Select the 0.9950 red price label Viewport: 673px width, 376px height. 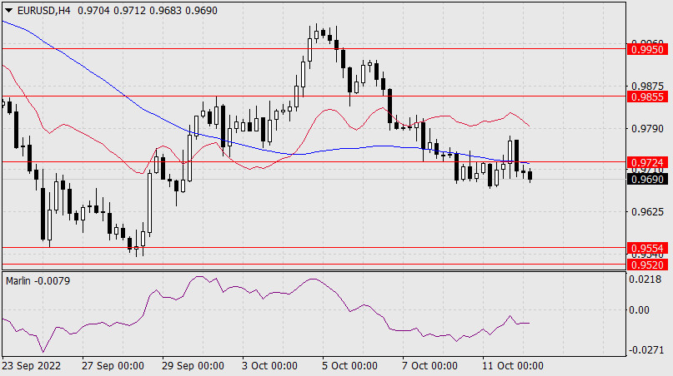tap(648, 49)
